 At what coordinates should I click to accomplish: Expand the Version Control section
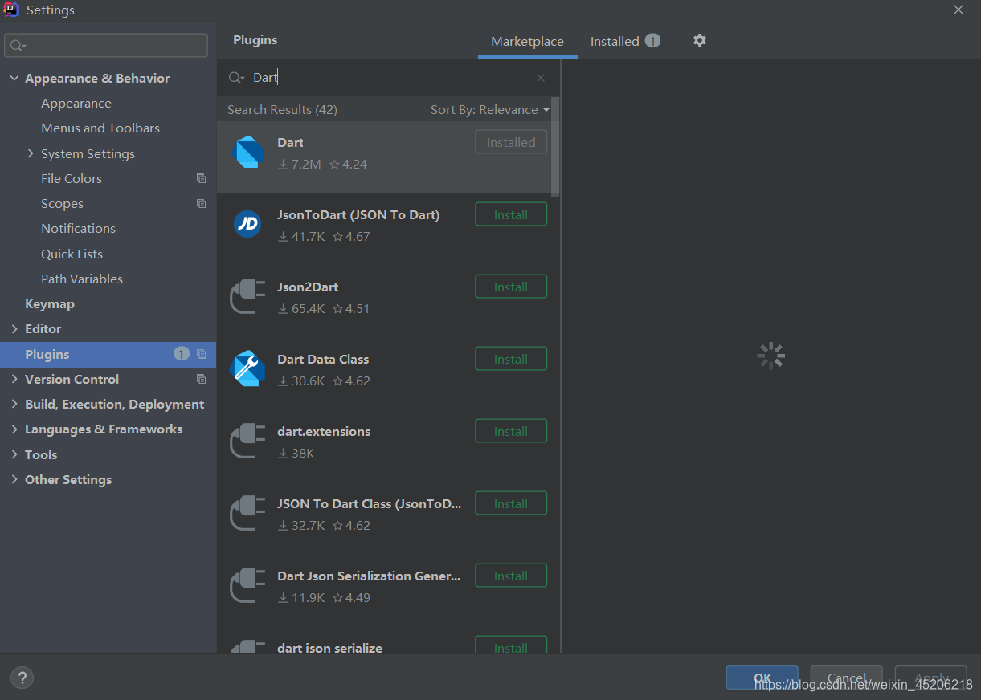click(x=14, y=379)
